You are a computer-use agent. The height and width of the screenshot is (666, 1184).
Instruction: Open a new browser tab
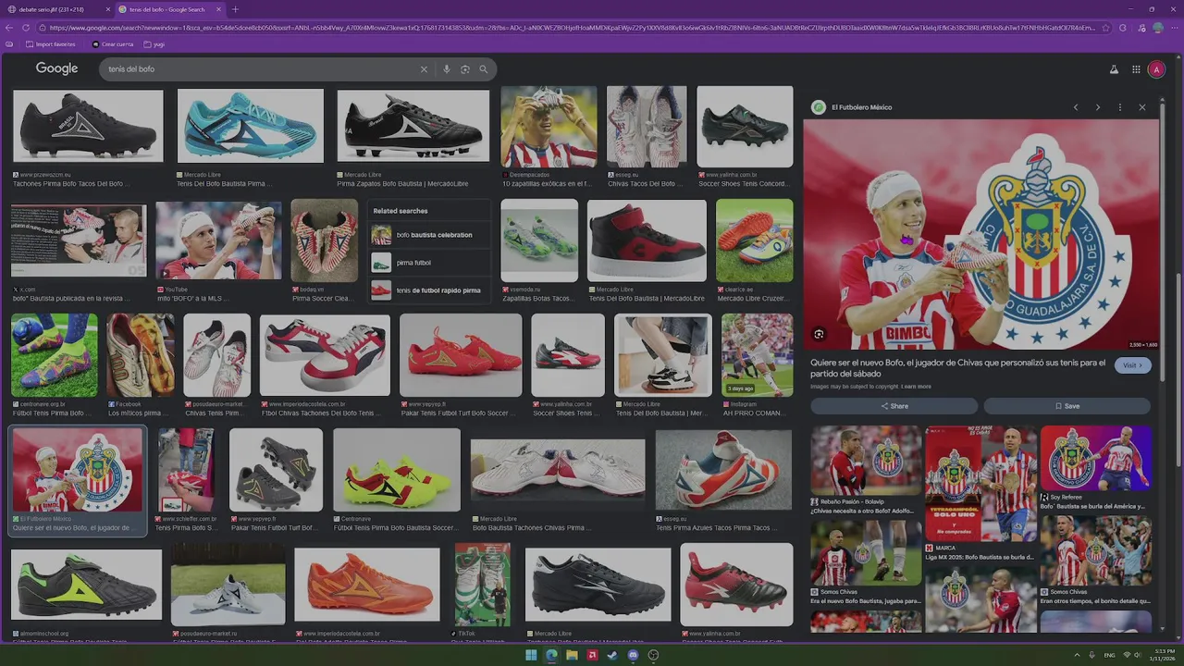coord(235,9)
